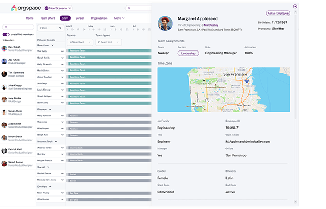Open the Organization tab

click(99, 18)
